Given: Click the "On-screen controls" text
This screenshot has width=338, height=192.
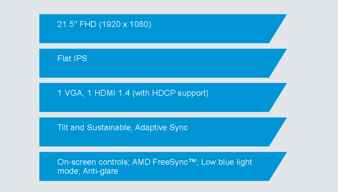Looking at the screenshot, I should coord(93,162).
